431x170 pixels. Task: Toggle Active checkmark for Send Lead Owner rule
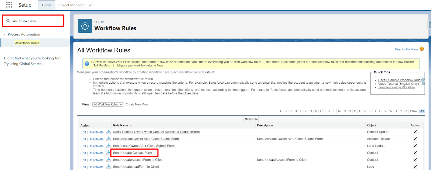tap(415, 146)
